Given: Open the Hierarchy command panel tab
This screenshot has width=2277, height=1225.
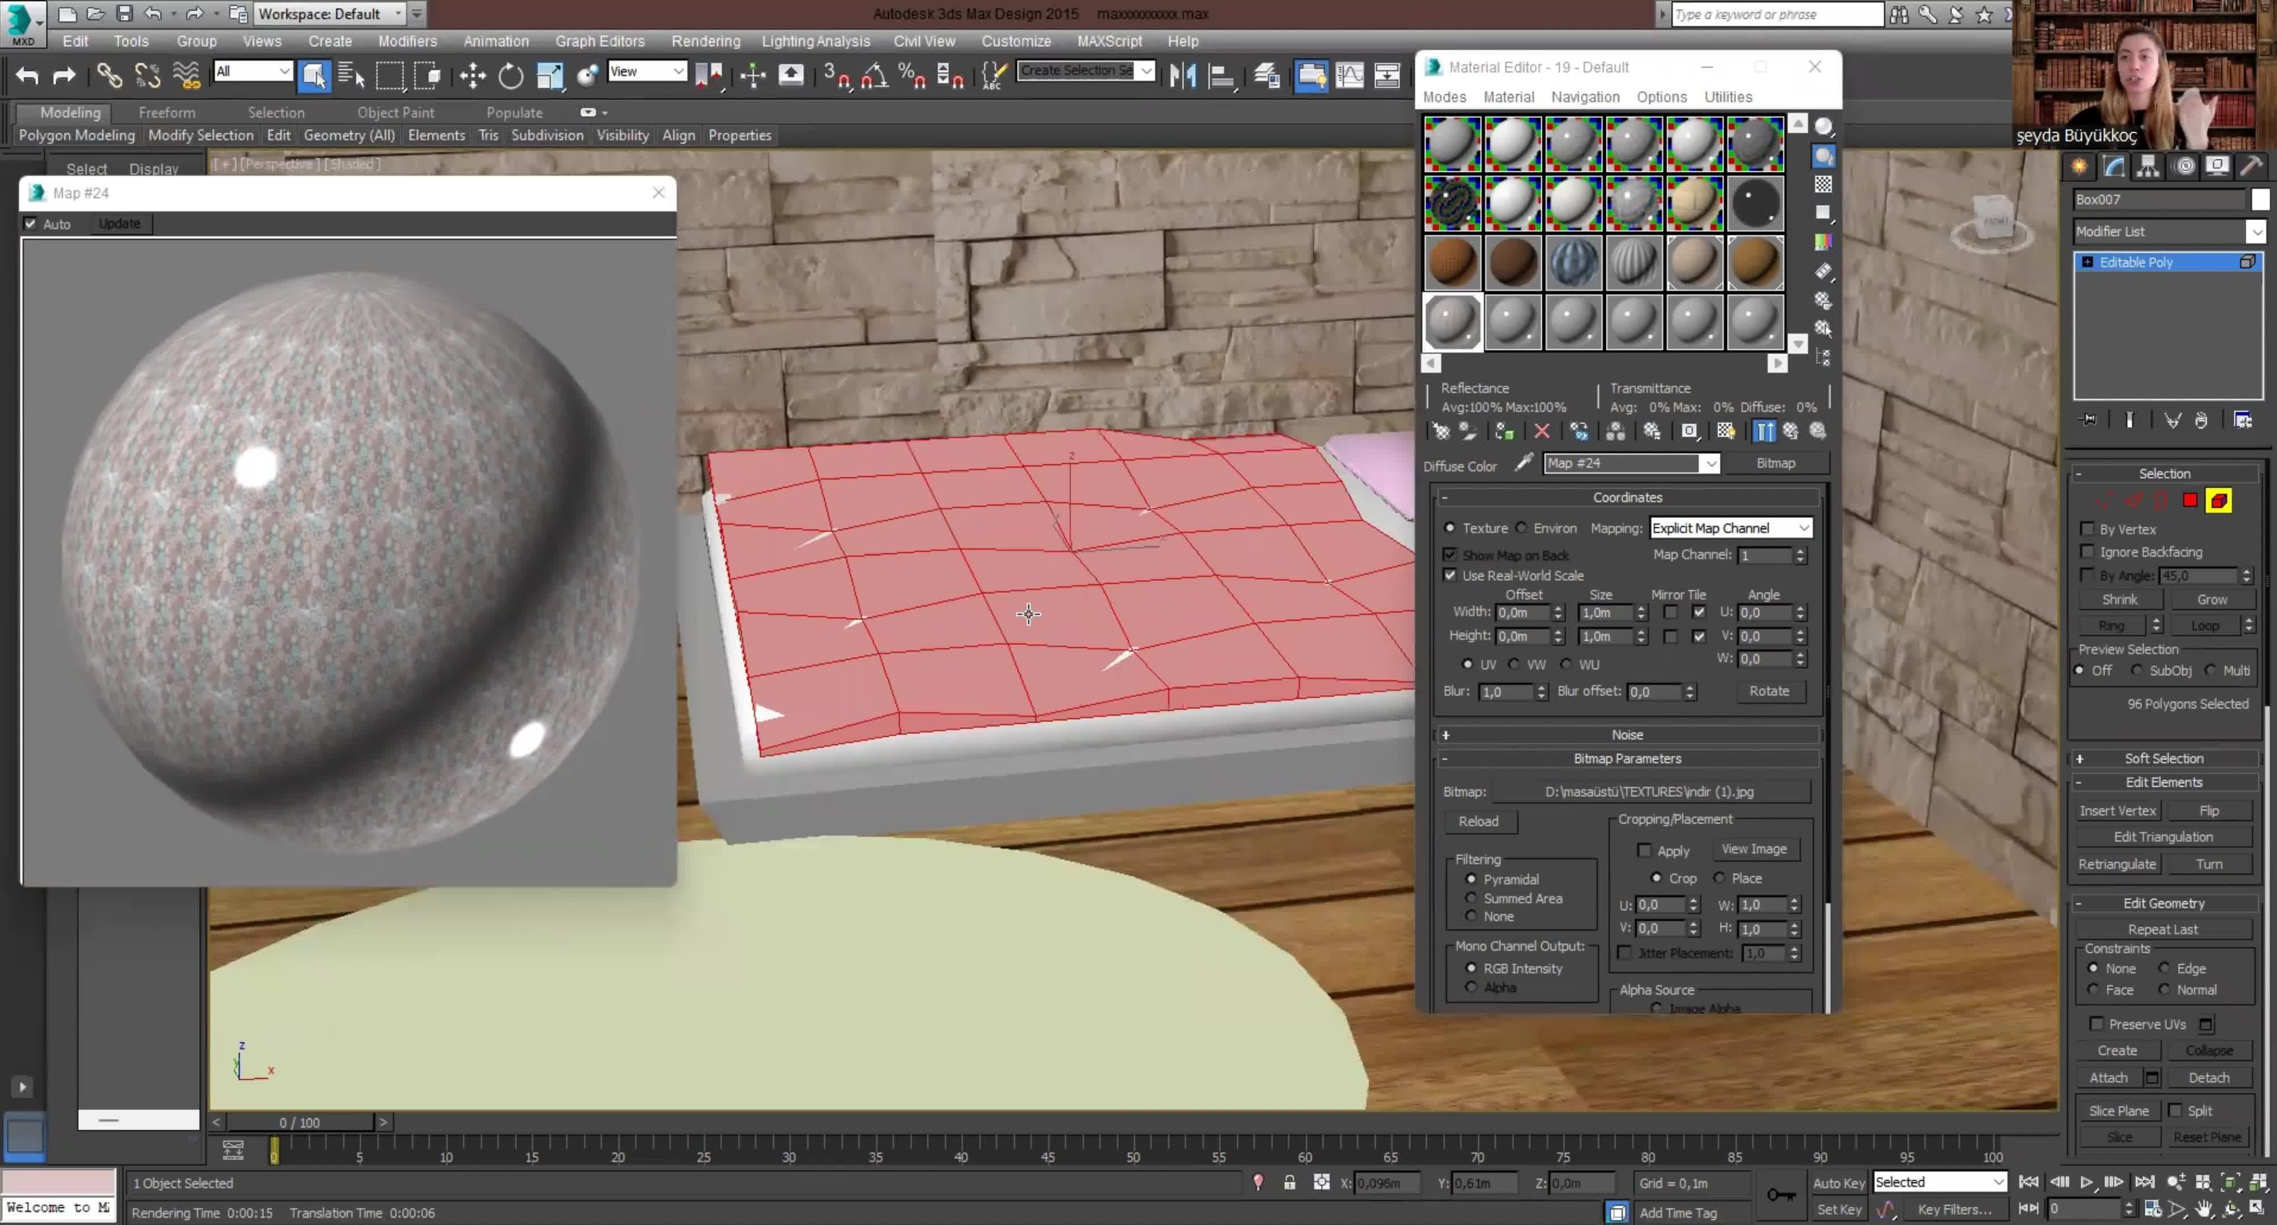Looking at the screenshot, I should click(2148, 166).
